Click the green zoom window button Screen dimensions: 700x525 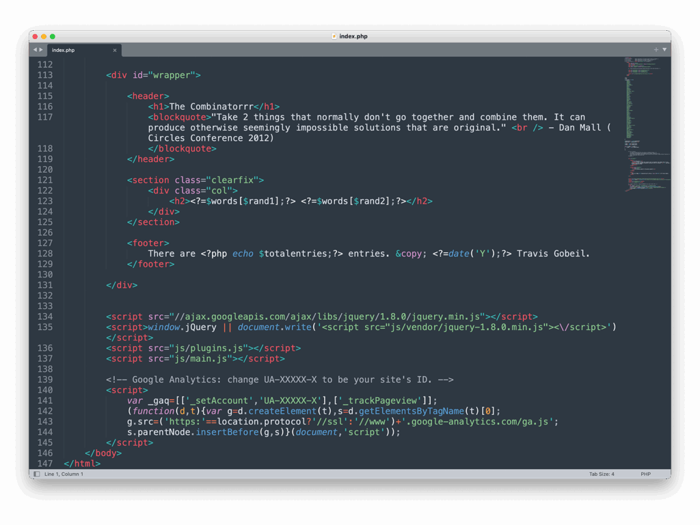point(53,37)
